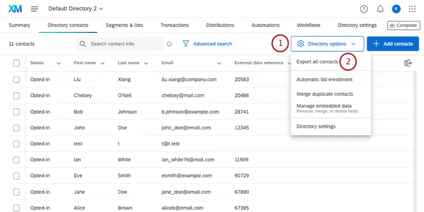Image resolution: width=424 pixels, height=212 pixels.
Task: Select Merge duplicate contacts option
Action: point(325,94)
